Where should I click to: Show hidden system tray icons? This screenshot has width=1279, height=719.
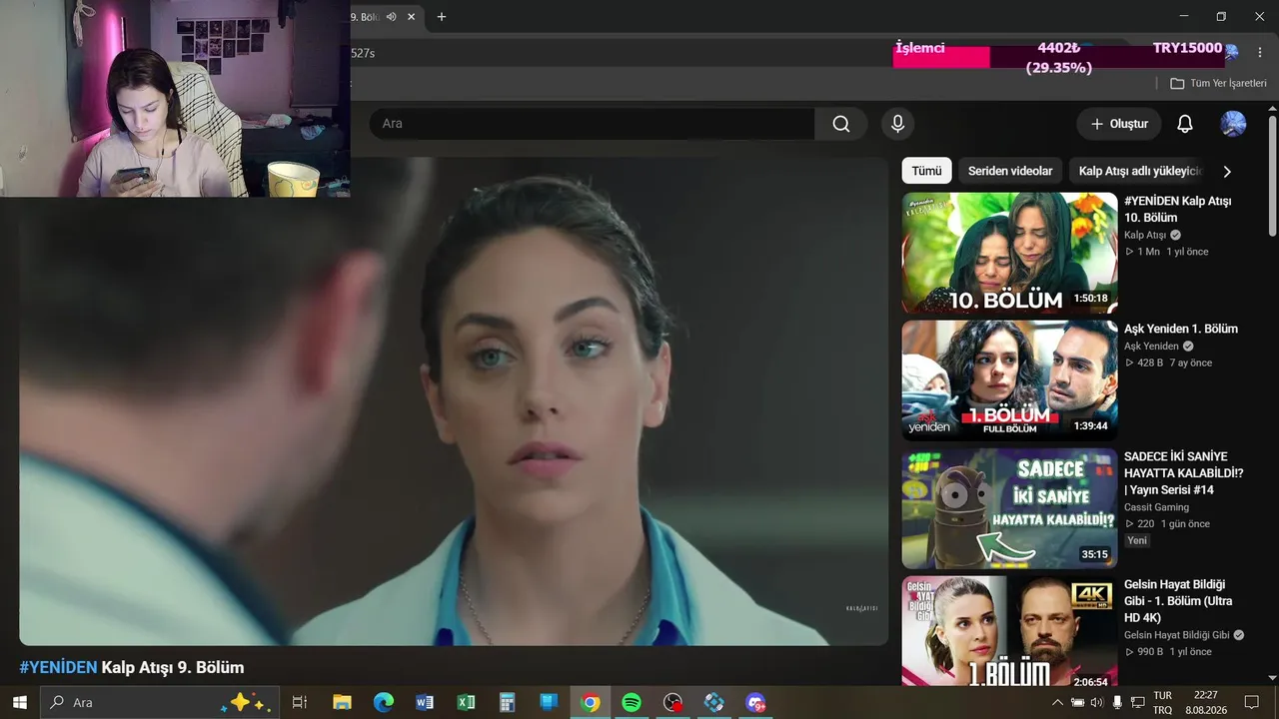pos(1057,702)
